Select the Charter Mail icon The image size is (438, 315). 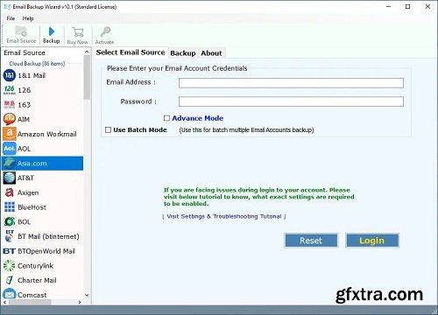(10, 280)
